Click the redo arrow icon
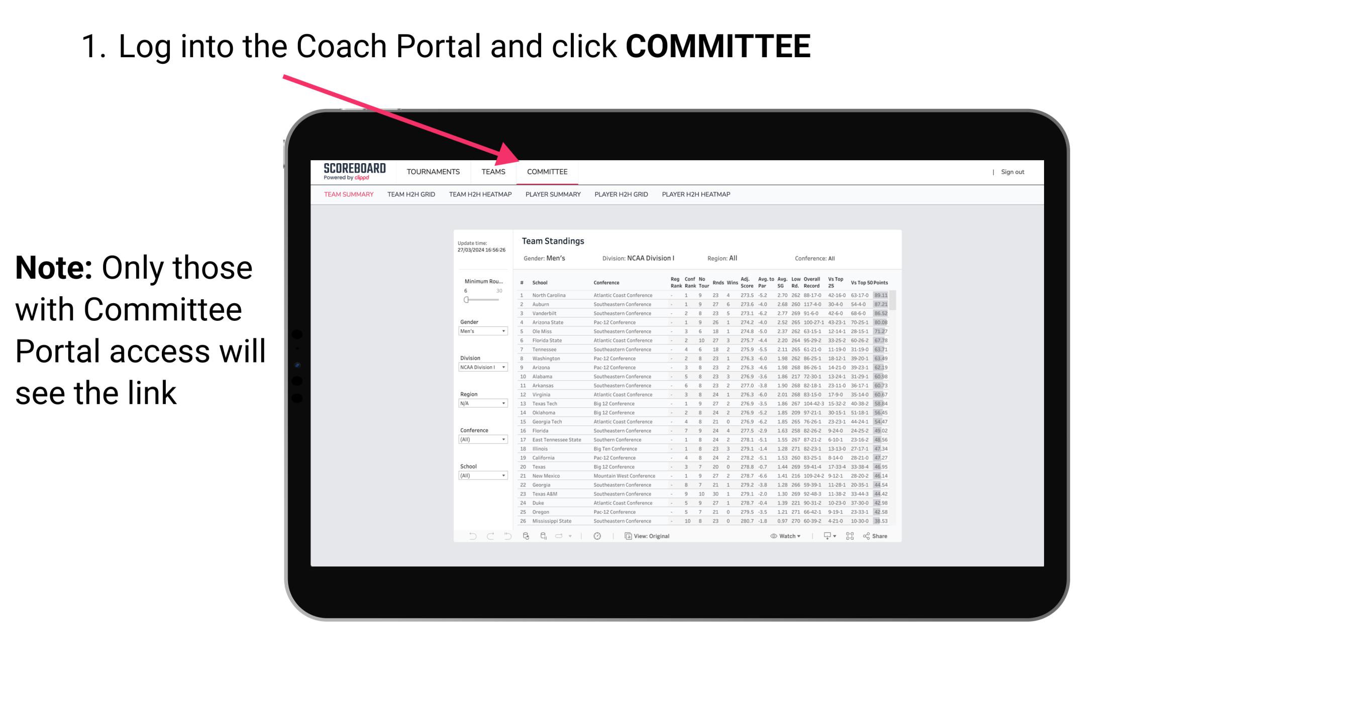The image size is (1350, 726). pyautogui.click(x=489, y=536)
